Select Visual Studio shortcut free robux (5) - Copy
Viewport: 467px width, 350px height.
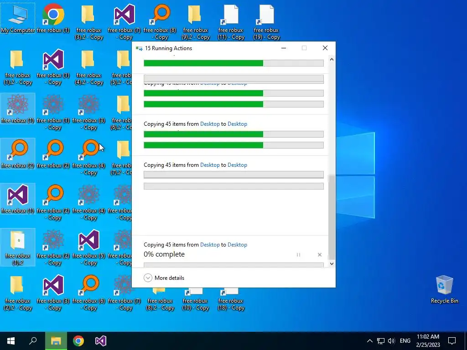pyautogui.click(x=89, y=247)
